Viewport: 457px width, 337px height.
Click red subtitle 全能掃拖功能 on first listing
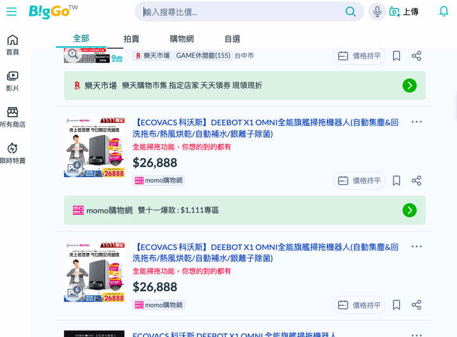coord(182,147)
